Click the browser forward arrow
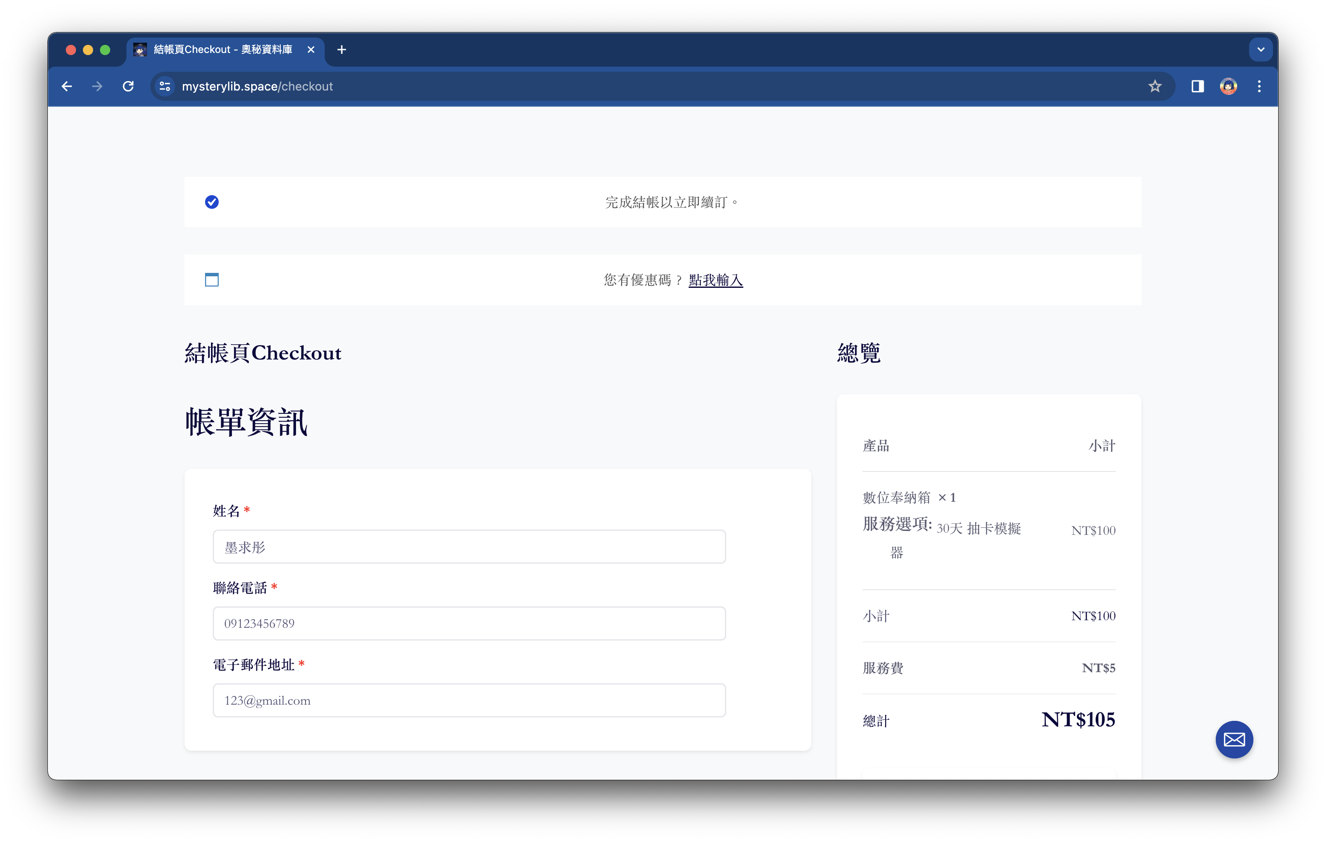1326x843 pixels. (x=97, y=86)
